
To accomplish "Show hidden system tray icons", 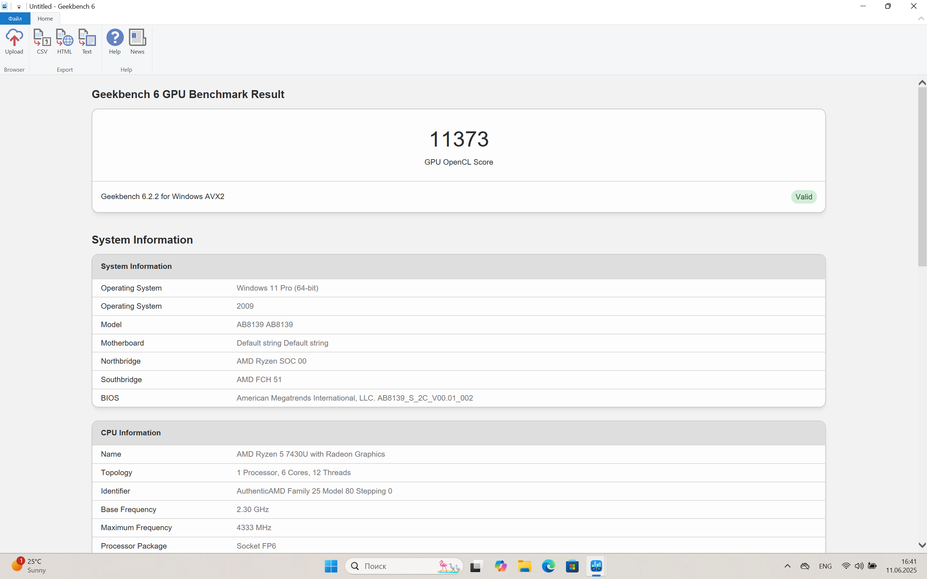I will coord(787,566).
